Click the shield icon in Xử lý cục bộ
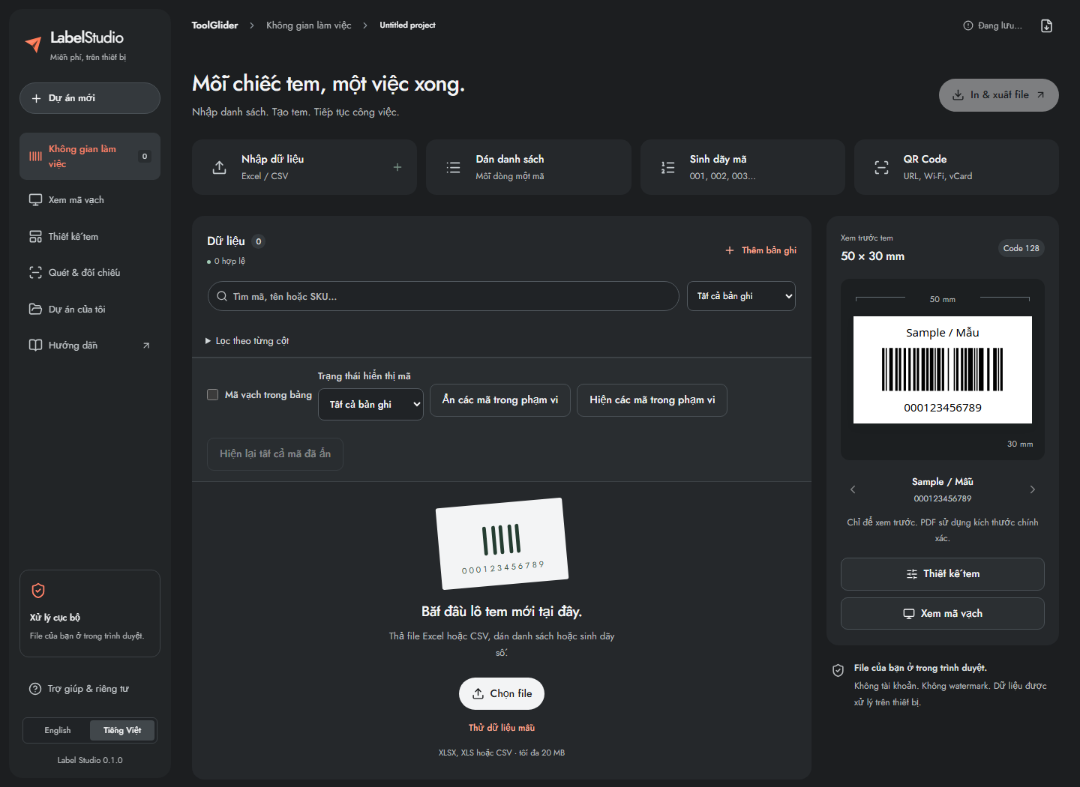The image size is (1080, 787). click(x=38, y=591)
